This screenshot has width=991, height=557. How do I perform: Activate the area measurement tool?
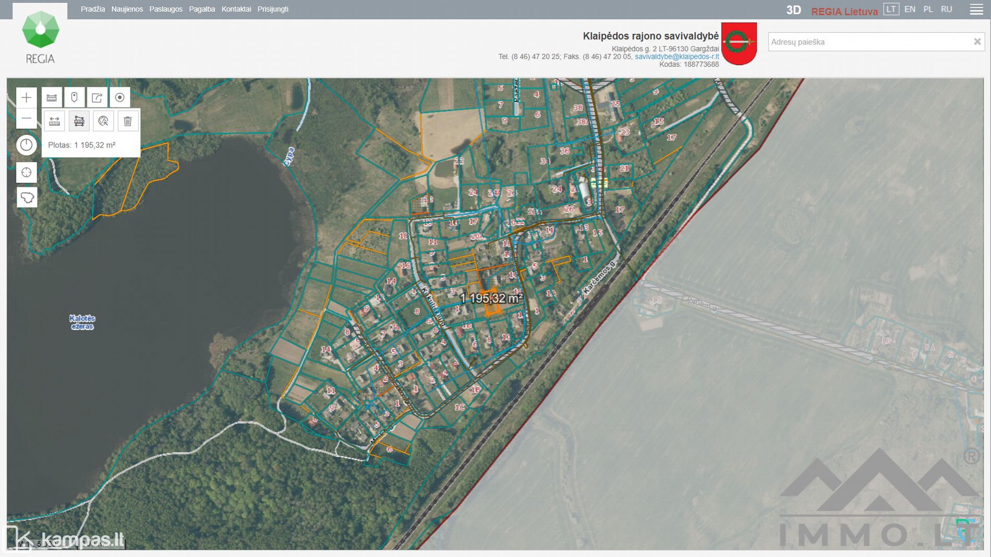pyautogui.click(x=79, y=121)
